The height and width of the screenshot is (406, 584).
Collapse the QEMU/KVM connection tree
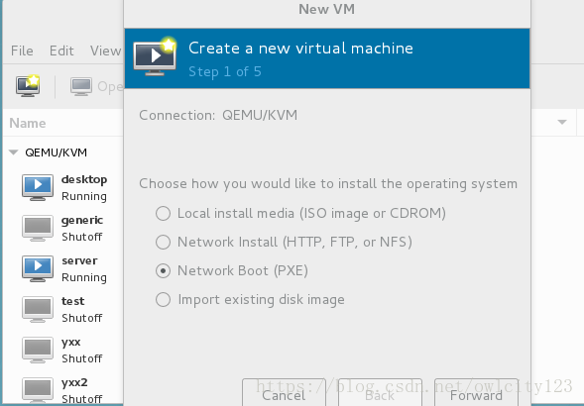coord(14,152)
